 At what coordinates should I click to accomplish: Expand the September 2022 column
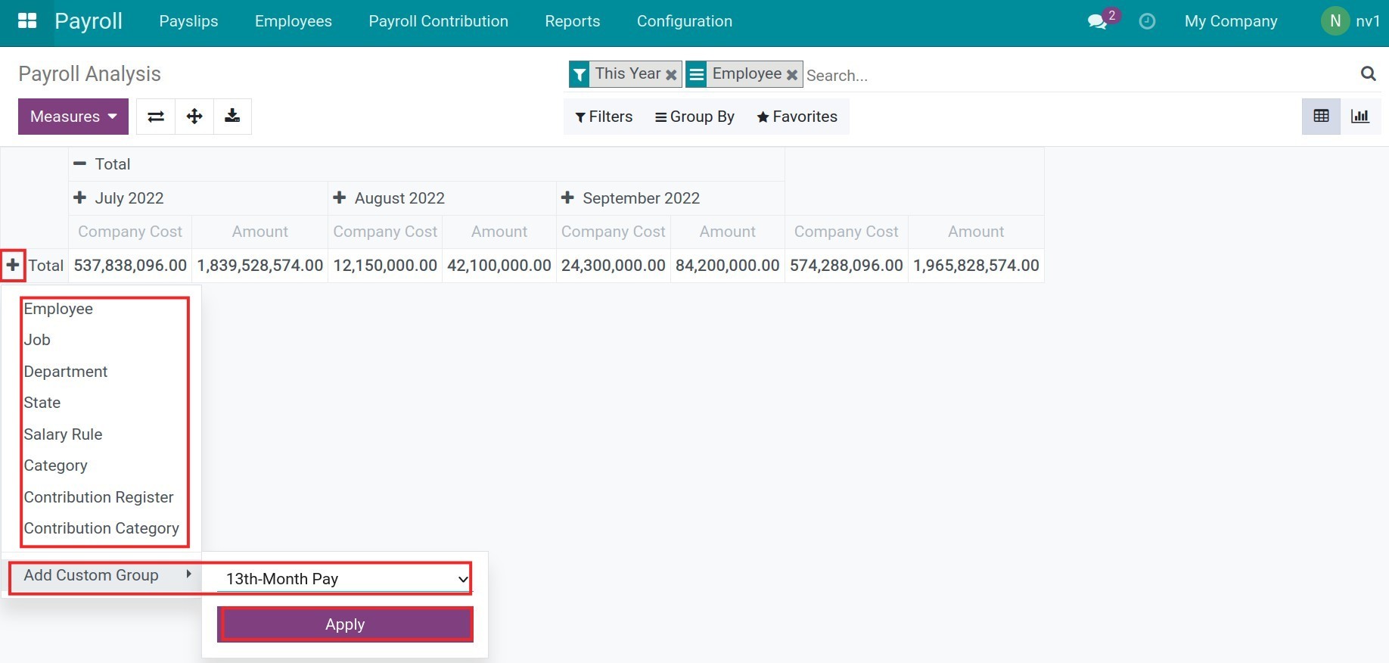pyautogui.click(x=567, y=198)
